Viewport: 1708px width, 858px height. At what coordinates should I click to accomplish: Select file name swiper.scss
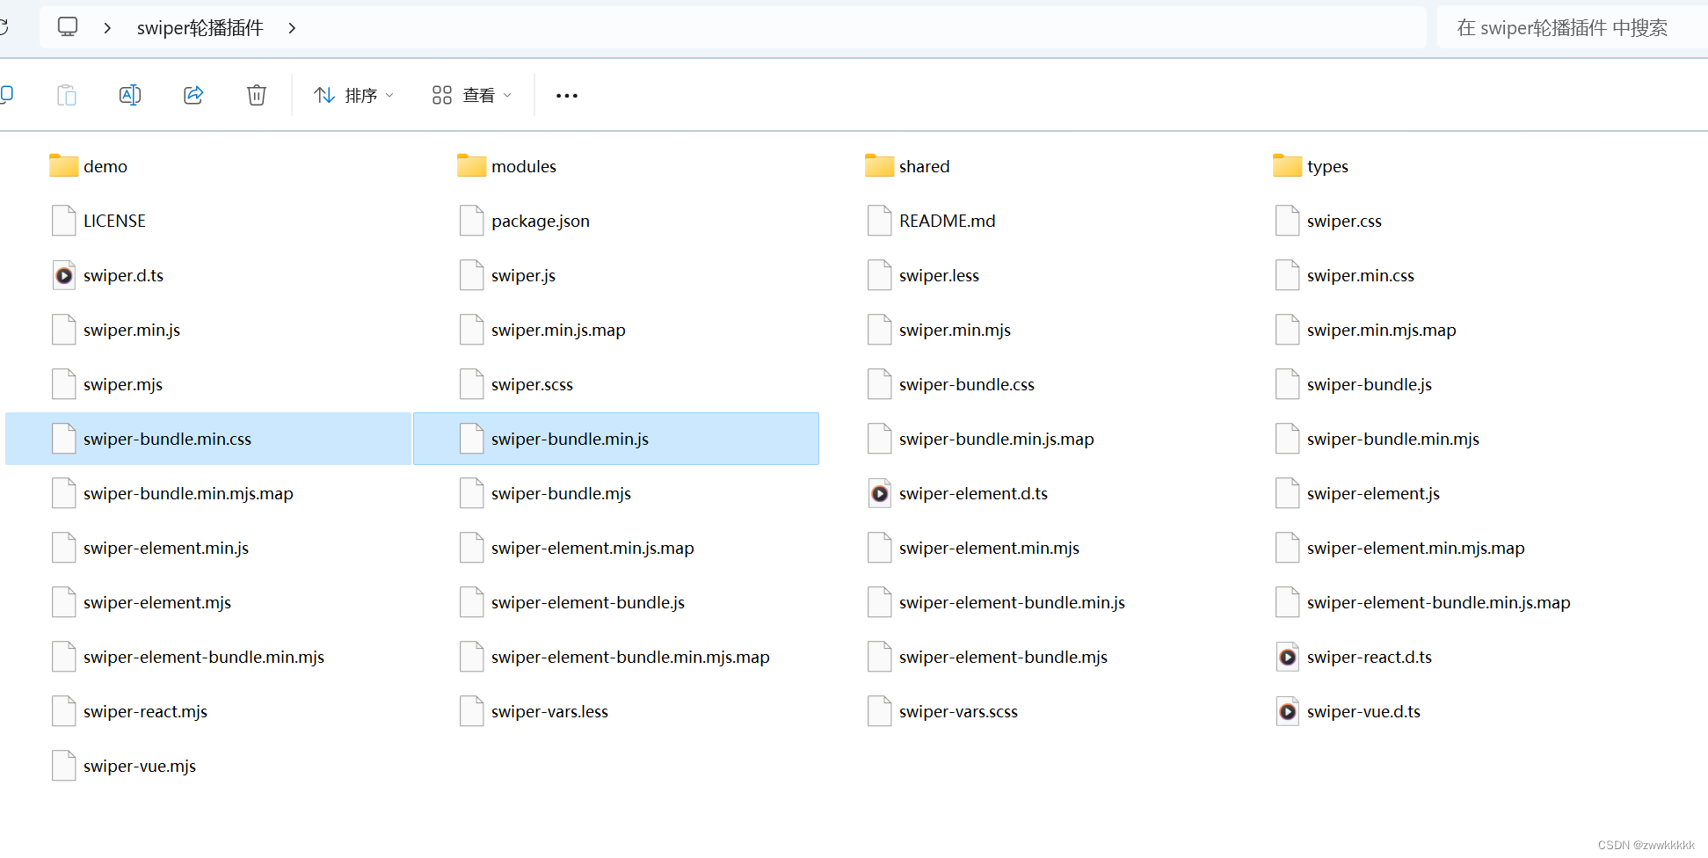pyautogui.click(x=532, y=384)
